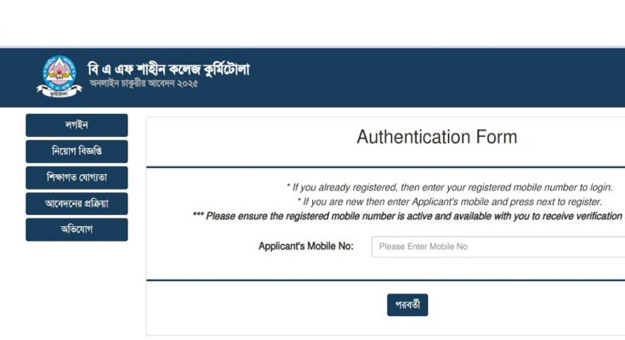
Task: Click blank space below the অভিযোগ sidebar item
Action: 77,289
